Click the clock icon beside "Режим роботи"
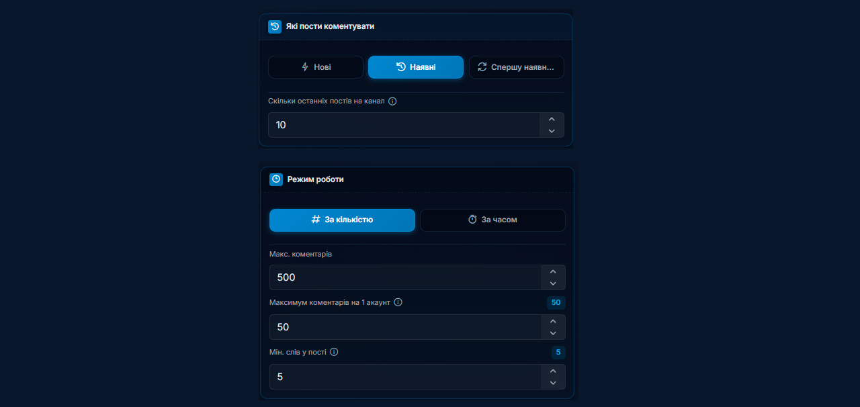Screen dimensions: 860x407 pyautogui.click(x=276, y=179)
